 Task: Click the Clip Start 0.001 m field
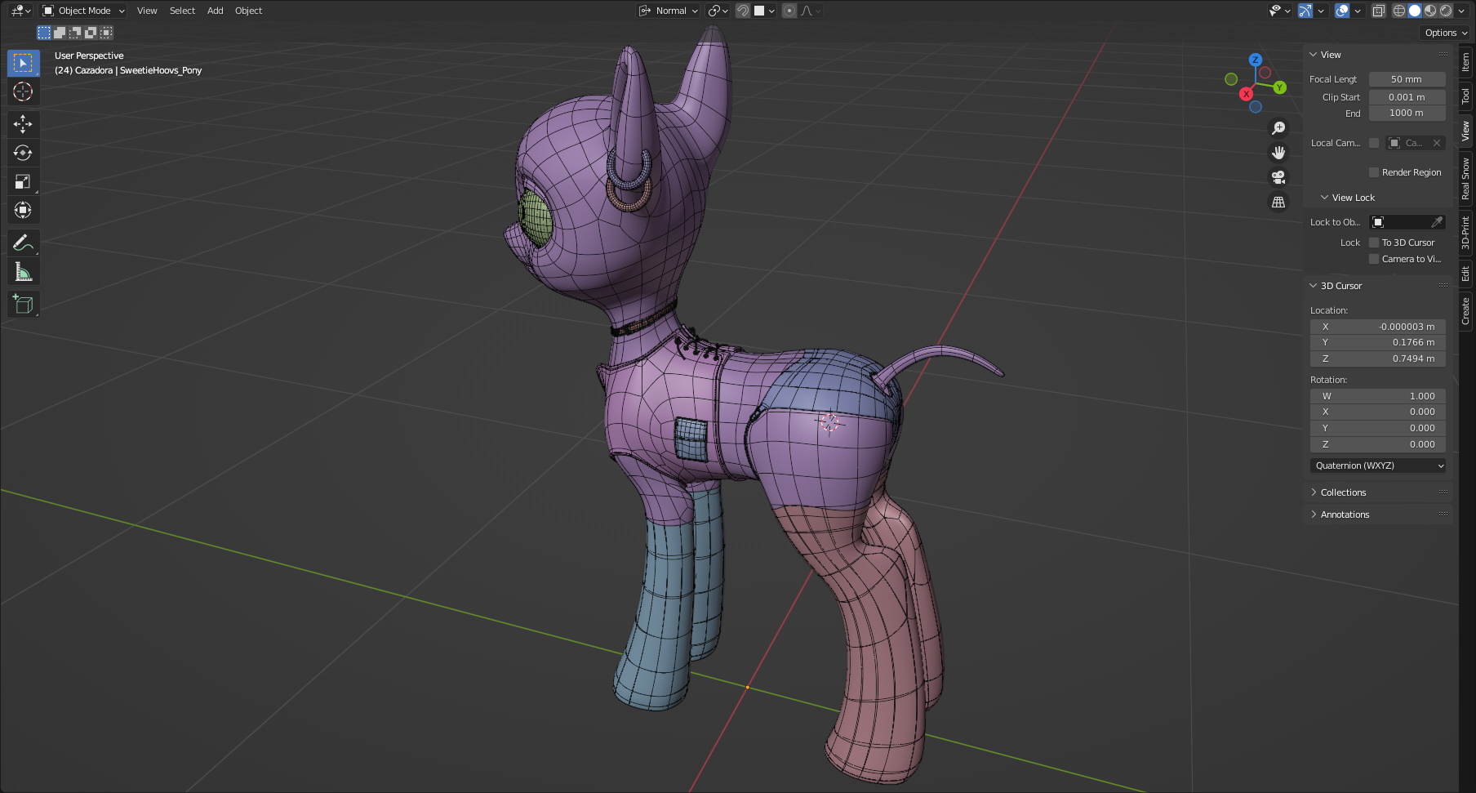1407,97
